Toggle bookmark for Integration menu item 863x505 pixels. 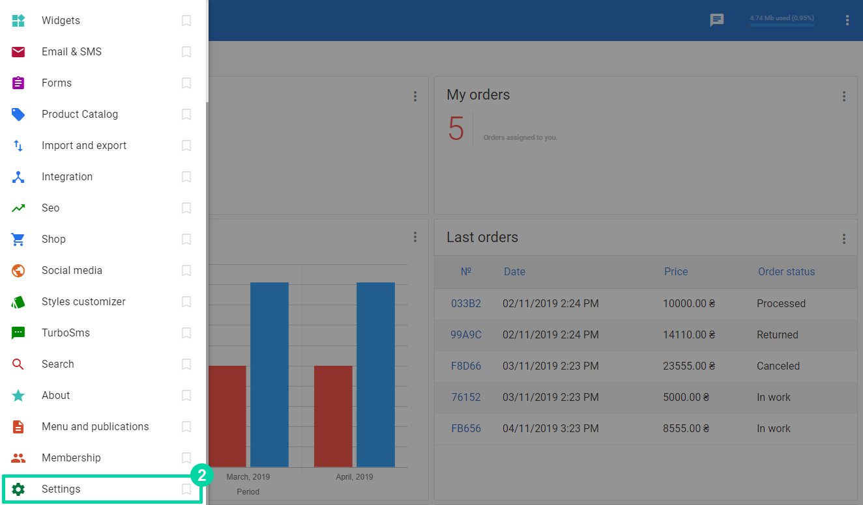(x=186, y=177)
